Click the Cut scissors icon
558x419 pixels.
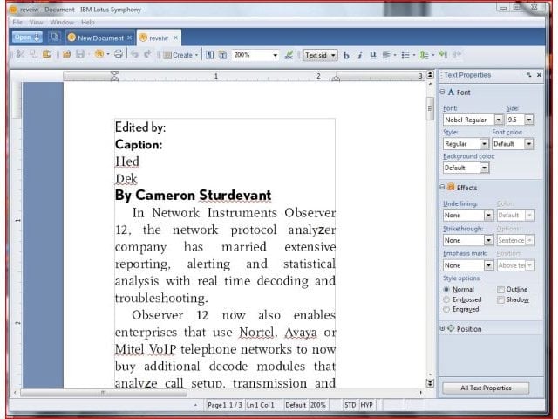[x=20, y=54]
